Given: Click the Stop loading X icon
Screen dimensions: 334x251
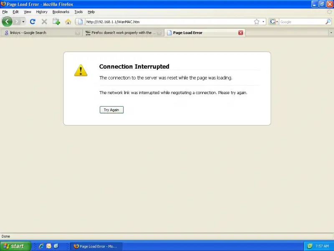Looking at the screenshot, I should click(44, 21).
